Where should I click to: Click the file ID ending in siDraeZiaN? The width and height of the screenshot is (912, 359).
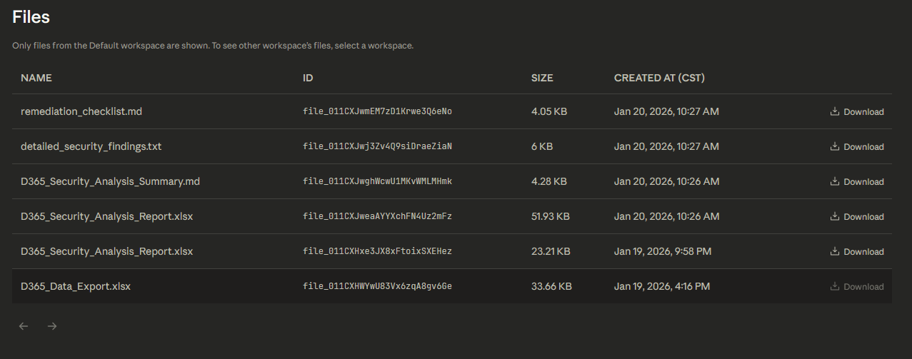click(x=377, y=147)
